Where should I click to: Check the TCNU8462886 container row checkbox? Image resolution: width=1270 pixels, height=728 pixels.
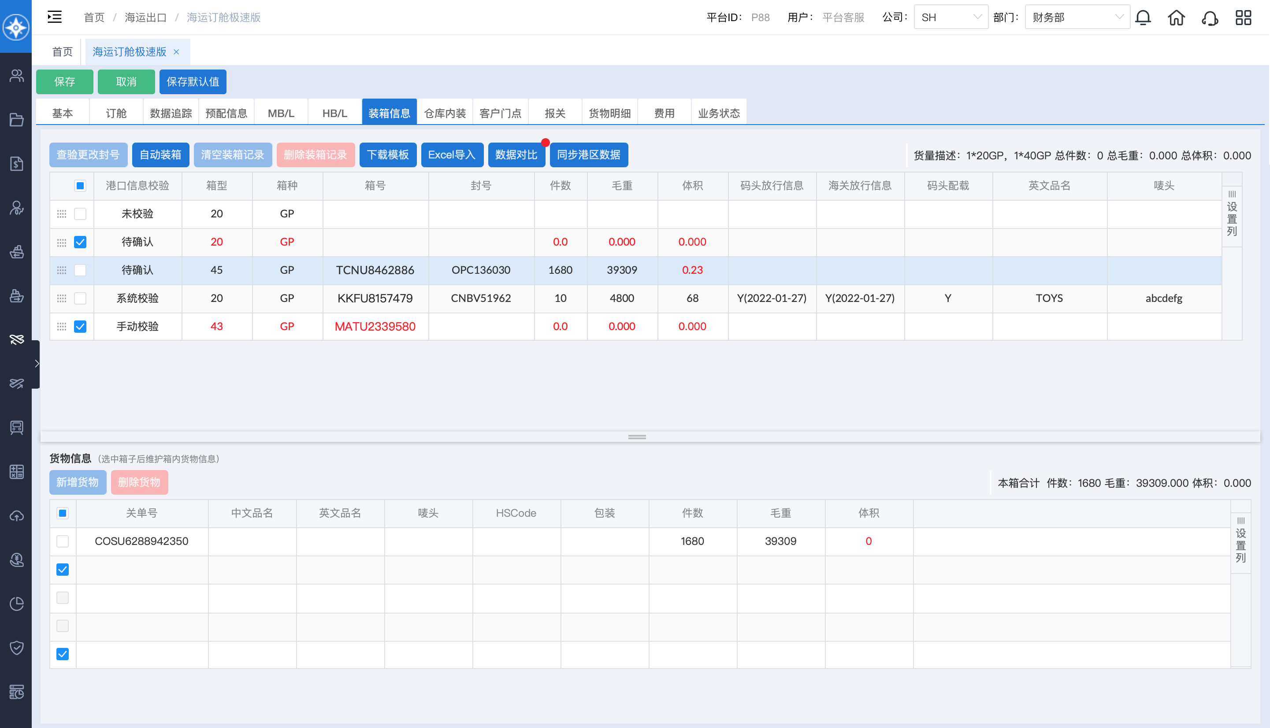coord(80,270)
